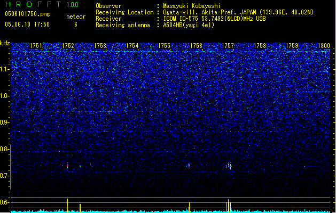The image size is (336, 213).
Task: Click the HROFFT 1.0.0 title text
Action: pos(42,4)
